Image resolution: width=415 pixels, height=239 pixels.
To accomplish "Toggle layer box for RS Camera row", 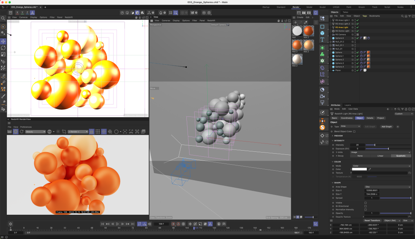I will [352, 35].
